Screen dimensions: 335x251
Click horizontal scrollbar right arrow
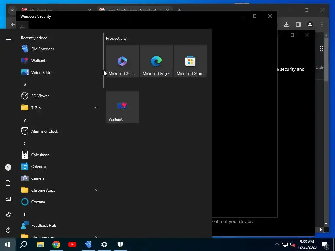coord(321,230)
